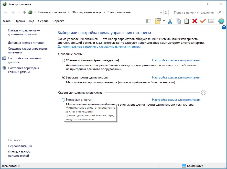The image size is (227, 169).
Task: Select the orange checkmark Properties icon
Action: coord(203,21)
